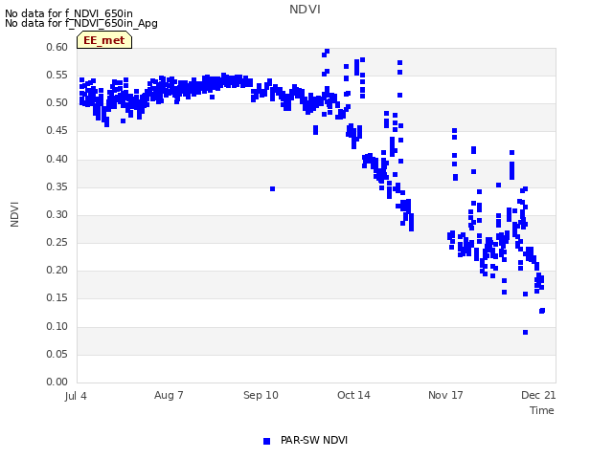This screenshot has height=459, width=613.
Task: Click the blue PAR-SW NDVI legend marker
Action: point(266,441)
